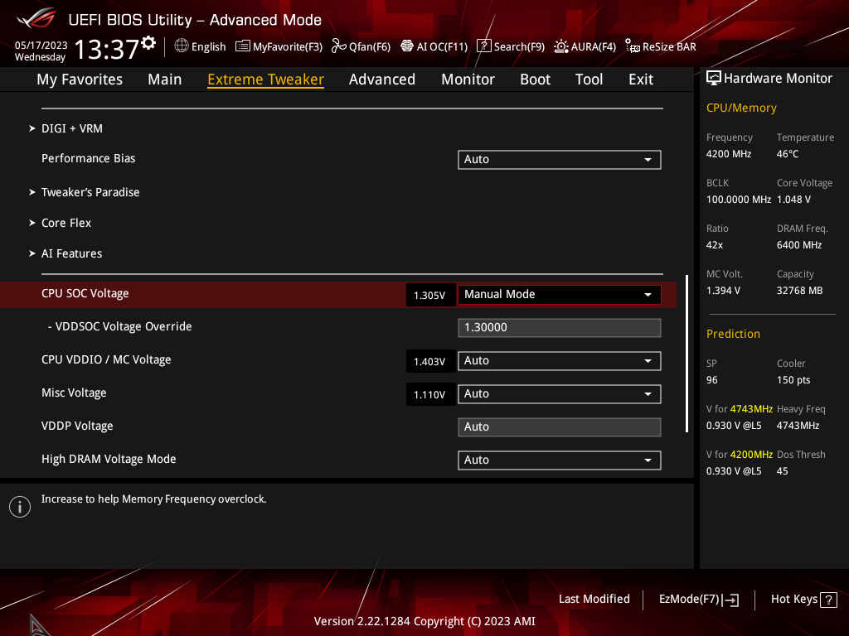Click the 1.403V VDDIO readout
The width and height of the screenshot is (849, 636).
430,361
